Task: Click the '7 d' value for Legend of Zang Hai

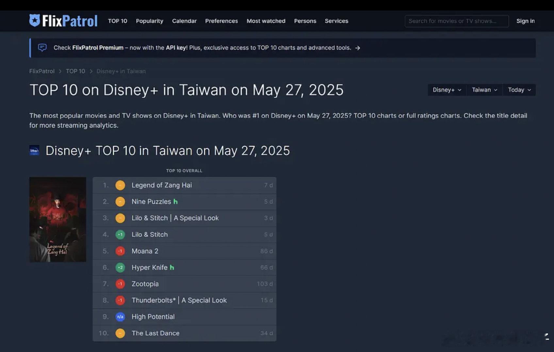Action: click(269, 185)
